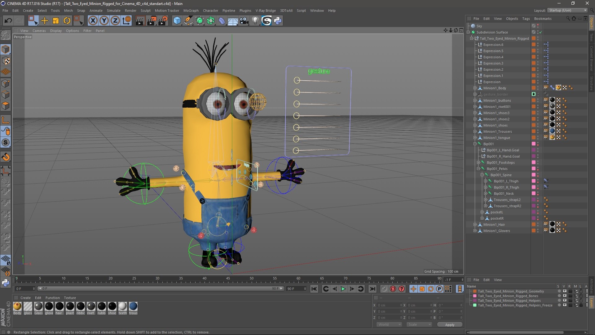Image resolution: width=595 pixels, height=335 pixels.
Task: Open Object Manager Tags menu
Action: [526, 19]
